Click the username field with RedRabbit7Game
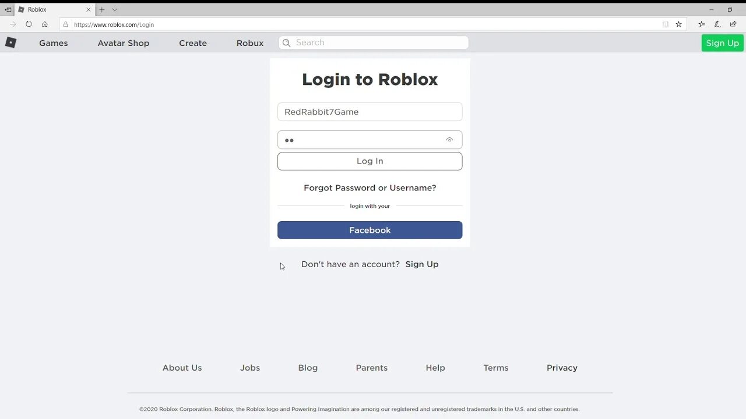The image size is (746, 419). (x=370, y=112)
